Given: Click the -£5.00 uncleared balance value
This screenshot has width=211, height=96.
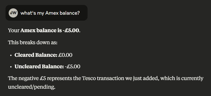Looking at the screenshot, I should point(73,66).
